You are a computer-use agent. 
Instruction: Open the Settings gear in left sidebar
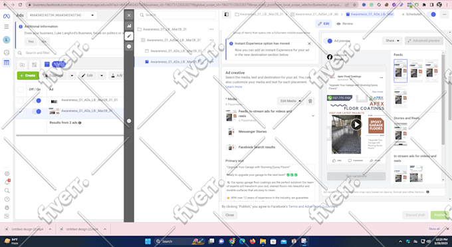coord(7,174)
